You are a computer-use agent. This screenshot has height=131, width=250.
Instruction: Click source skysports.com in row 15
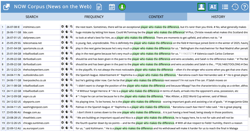point(32,102)
